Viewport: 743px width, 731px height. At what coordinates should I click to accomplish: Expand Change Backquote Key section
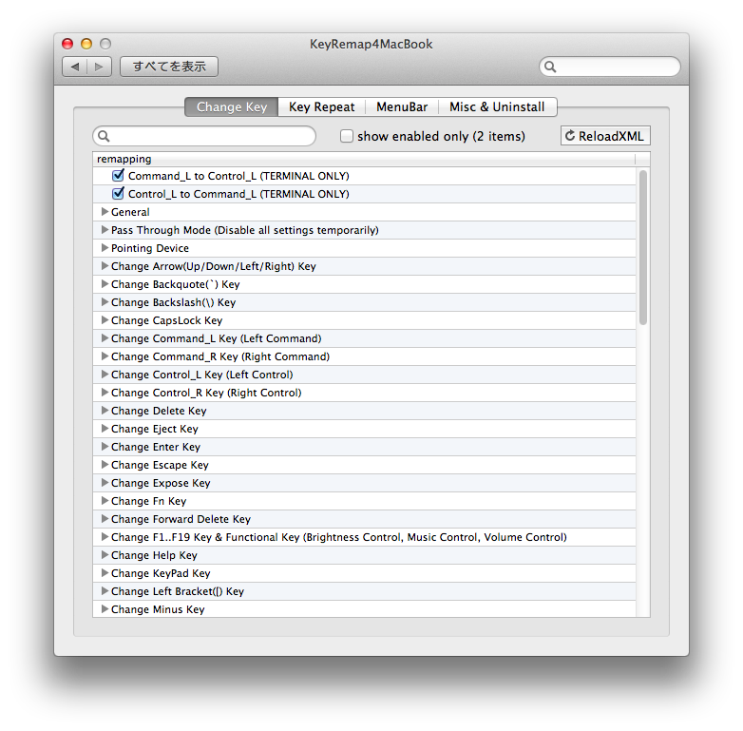[105, 284]
